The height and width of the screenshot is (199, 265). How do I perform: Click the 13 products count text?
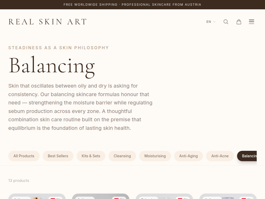point(19,181)
